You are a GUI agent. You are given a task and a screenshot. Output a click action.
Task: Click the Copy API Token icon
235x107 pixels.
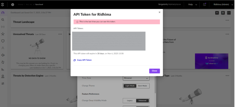(74, 60)
